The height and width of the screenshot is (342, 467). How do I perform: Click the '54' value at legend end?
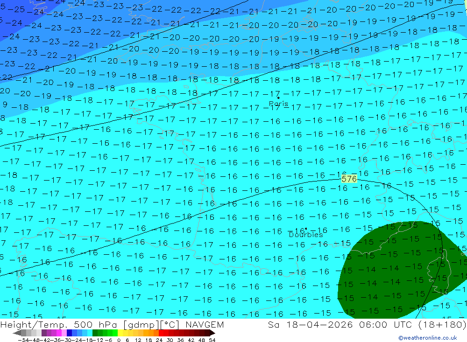click(212, 340)
